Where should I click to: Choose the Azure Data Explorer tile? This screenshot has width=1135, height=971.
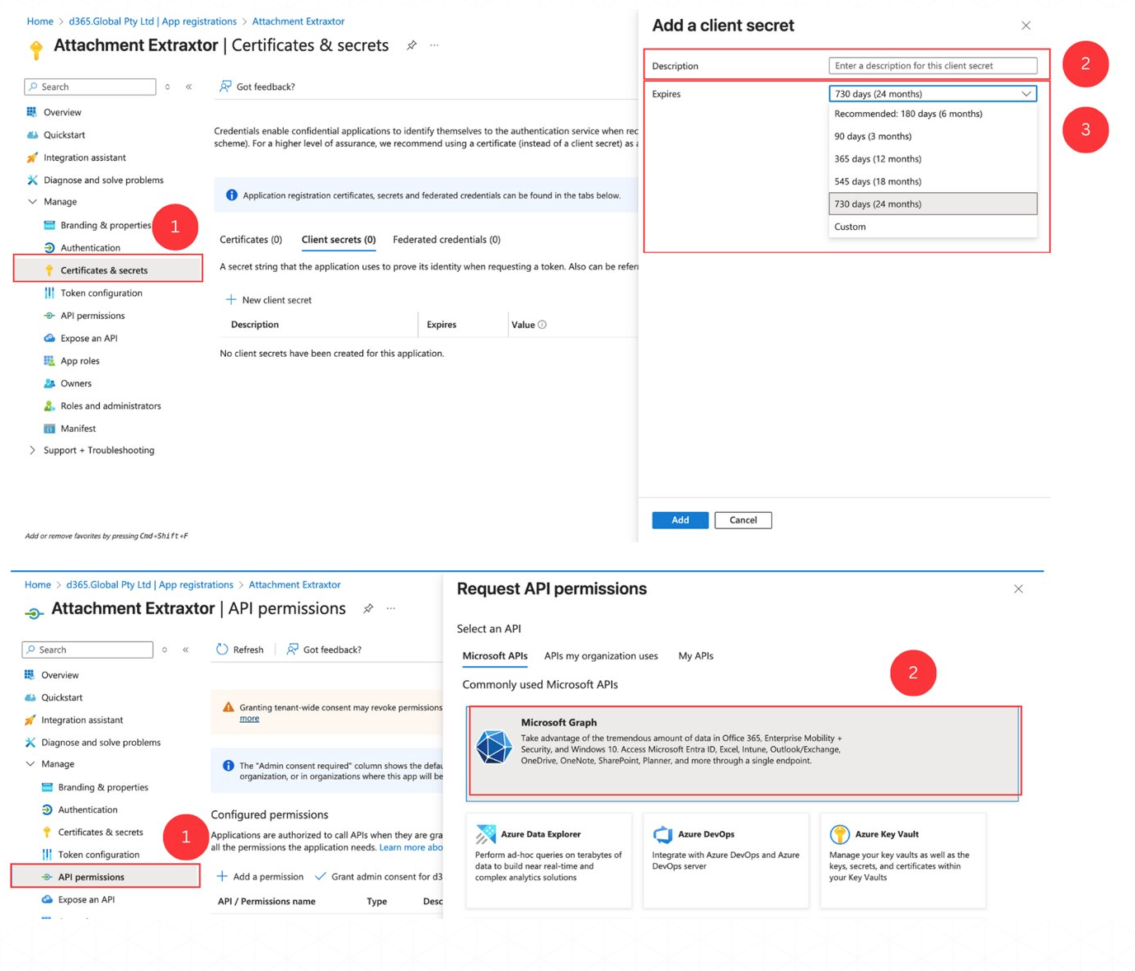549,860
